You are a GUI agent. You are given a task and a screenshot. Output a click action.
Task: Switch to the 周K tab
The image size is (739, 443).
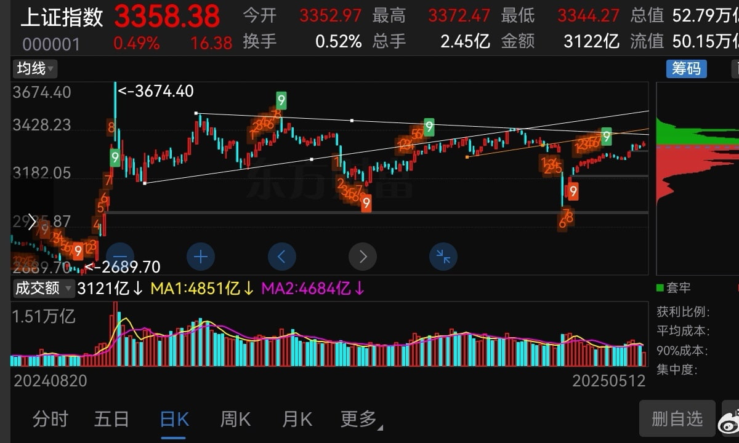[x=235, y=420]
